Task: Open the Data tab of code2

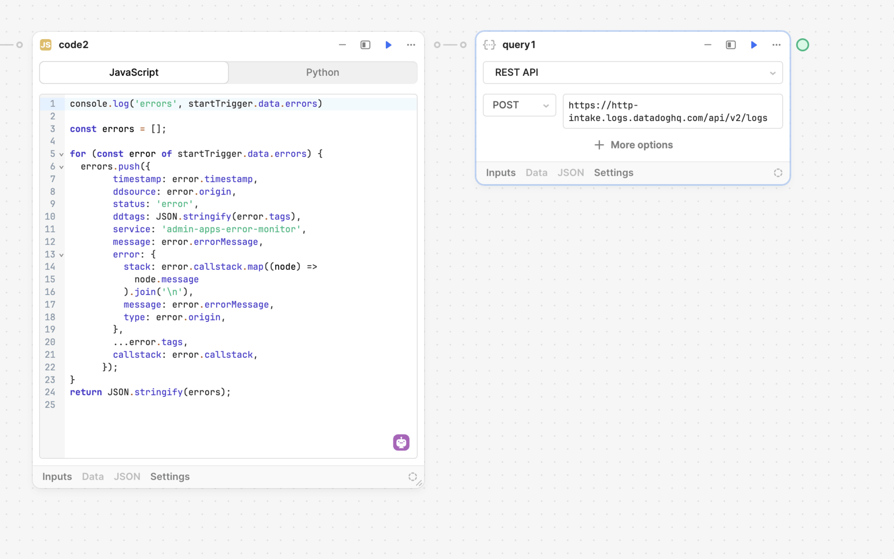Action: point(93,477)
